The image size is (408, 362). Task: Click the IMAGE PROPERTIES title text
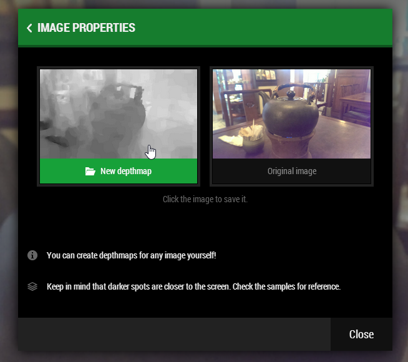86,28
